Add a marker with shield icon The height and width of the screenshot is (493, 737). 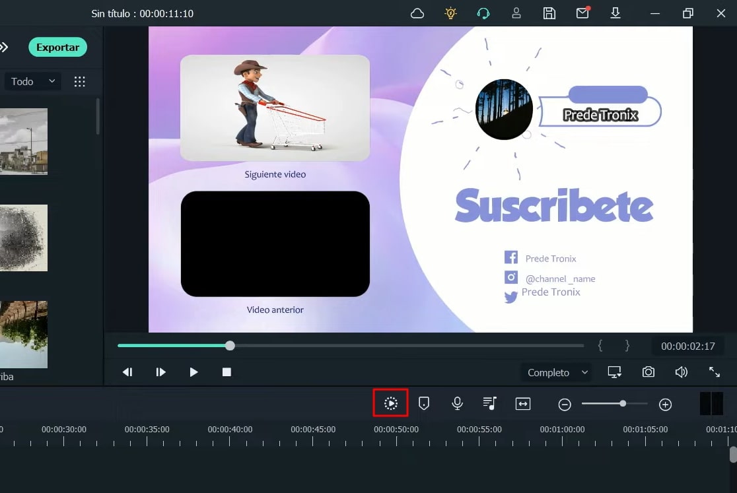[x=423, y=403]
